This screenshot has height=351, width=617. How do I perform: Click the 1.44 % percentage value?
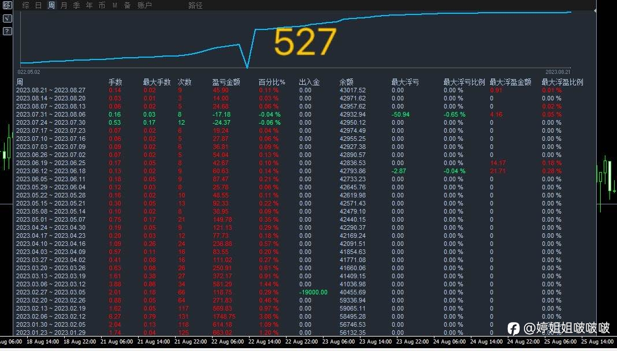pyautogui.click(x=269, y=284)
